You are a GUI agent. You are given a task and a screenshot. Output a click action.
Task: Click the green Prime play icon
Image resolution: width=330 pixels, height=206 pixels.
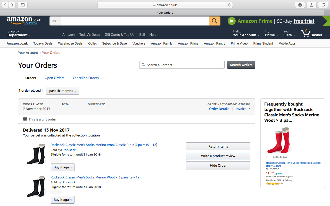pyautogui.click(x=232, y=21)
